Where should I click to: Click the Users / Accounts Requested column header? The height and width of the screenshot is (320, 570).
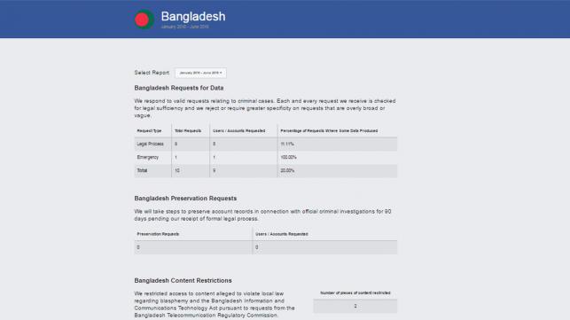tap(238, 130)
